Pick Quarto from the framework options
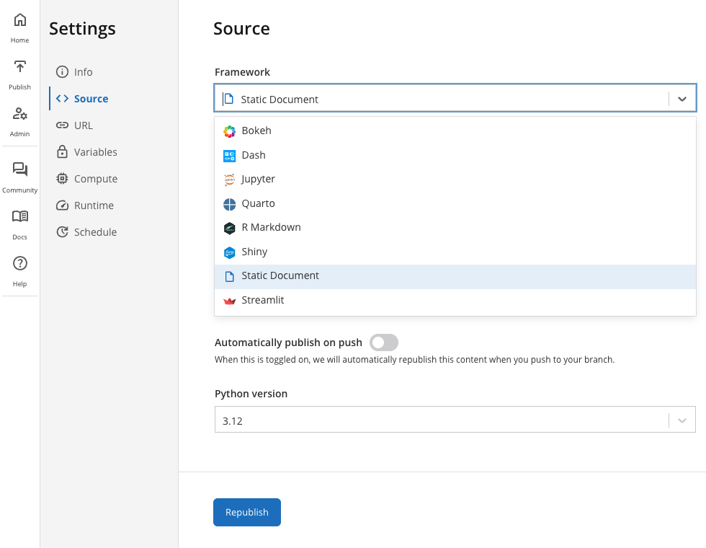Image resolution: width=706 pixels, height=548 pixels. click(258, 203)
